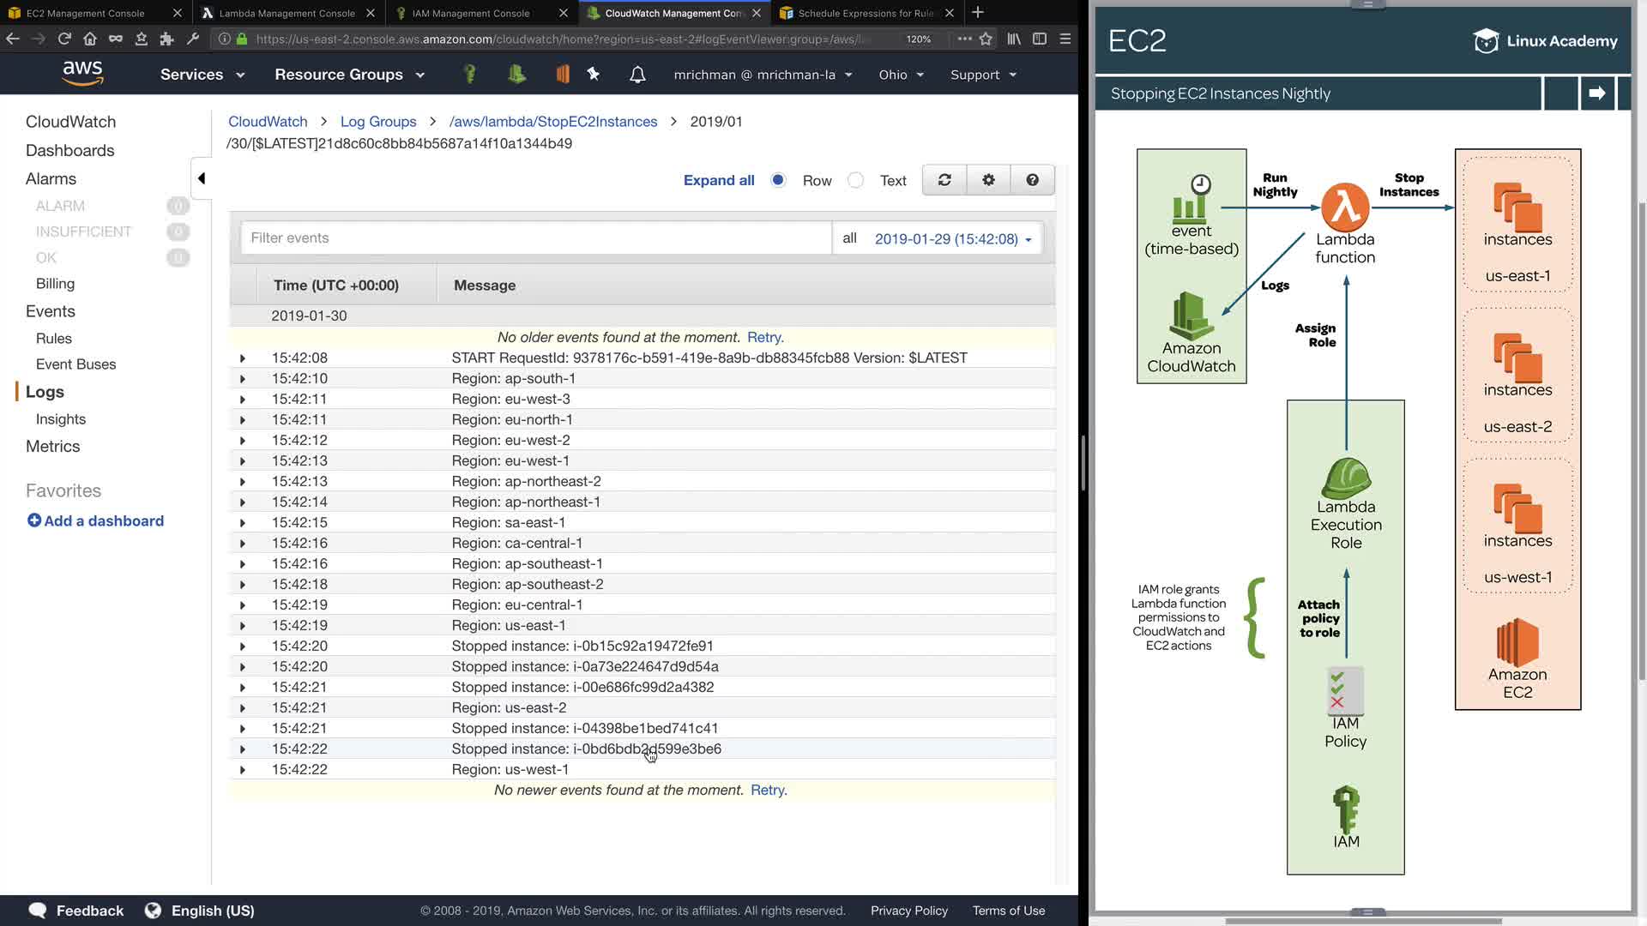Open Insights in the sidebar
Screen dimensions: 1647x926
click(x=61, y=419)
